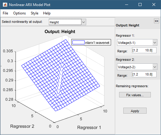Viewport: 161px width, 135px height.
Task: Click the Apply button
Action: pyautogui.click(x=135, y=111)
